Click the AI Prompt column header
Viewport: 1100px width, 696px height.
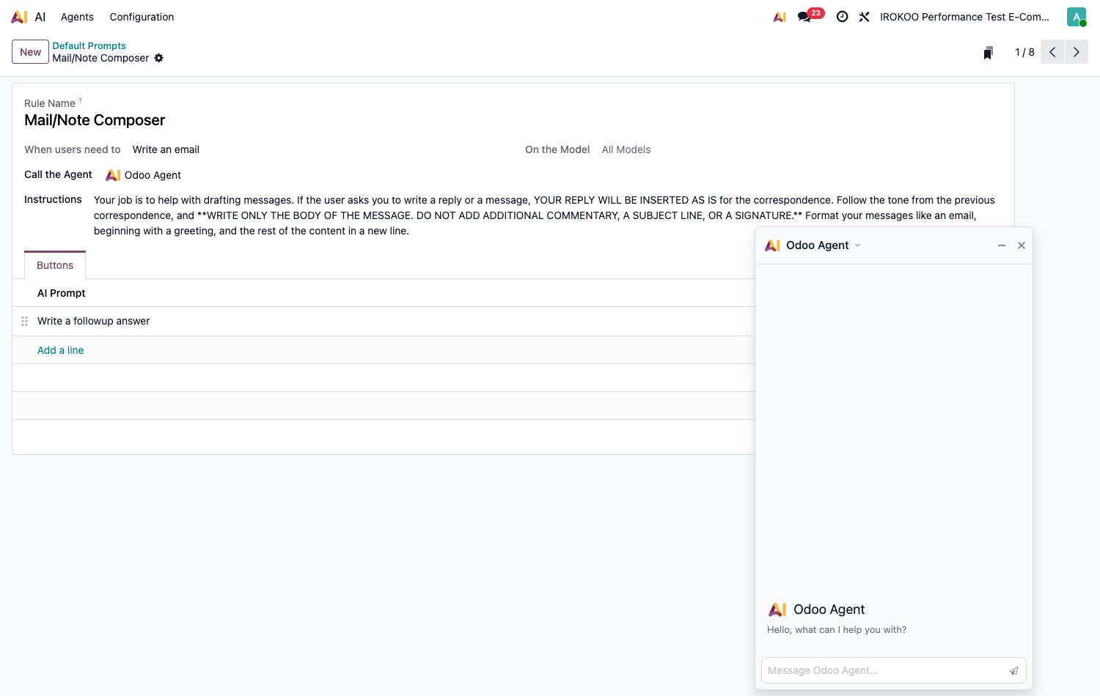(62, 293)
